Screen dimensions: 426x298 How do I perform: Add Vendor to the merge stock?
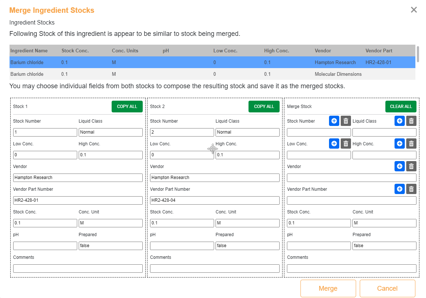(399, 166)
